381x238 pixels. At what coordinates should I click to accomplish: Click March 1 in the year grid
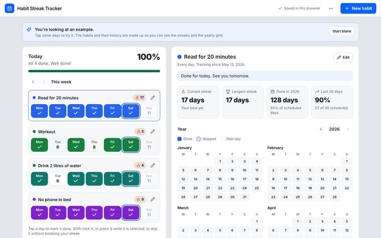[257, 221]
